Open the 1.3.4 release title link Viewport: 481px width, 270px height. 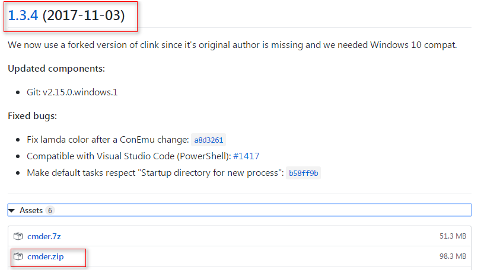click(23, 15)
